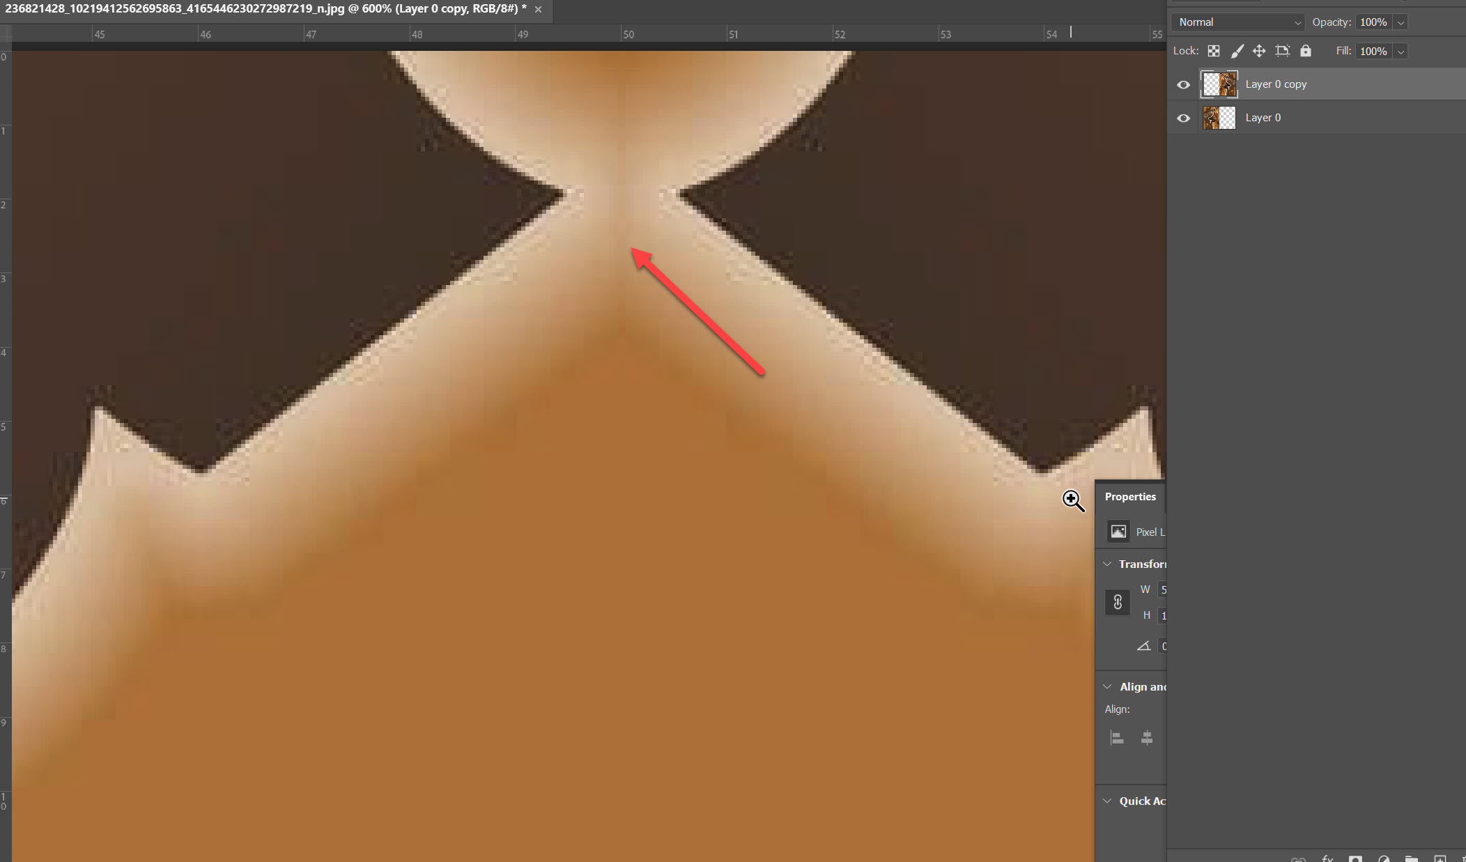
Task: Click the lock transparent pixels icon
Action: click(x=1213, y=51)
